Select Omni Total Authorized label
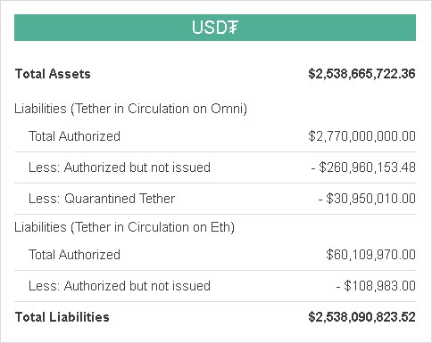This screenshot has width=432, height=343. click(x=74, y=136)
